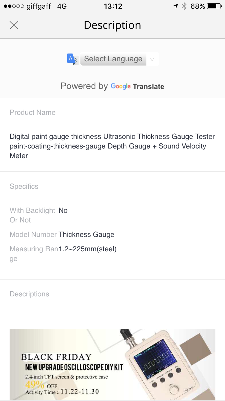Screen dimensions: 225x401
Task: Tap the signal strength dots indicator
Action: [14, 6]
